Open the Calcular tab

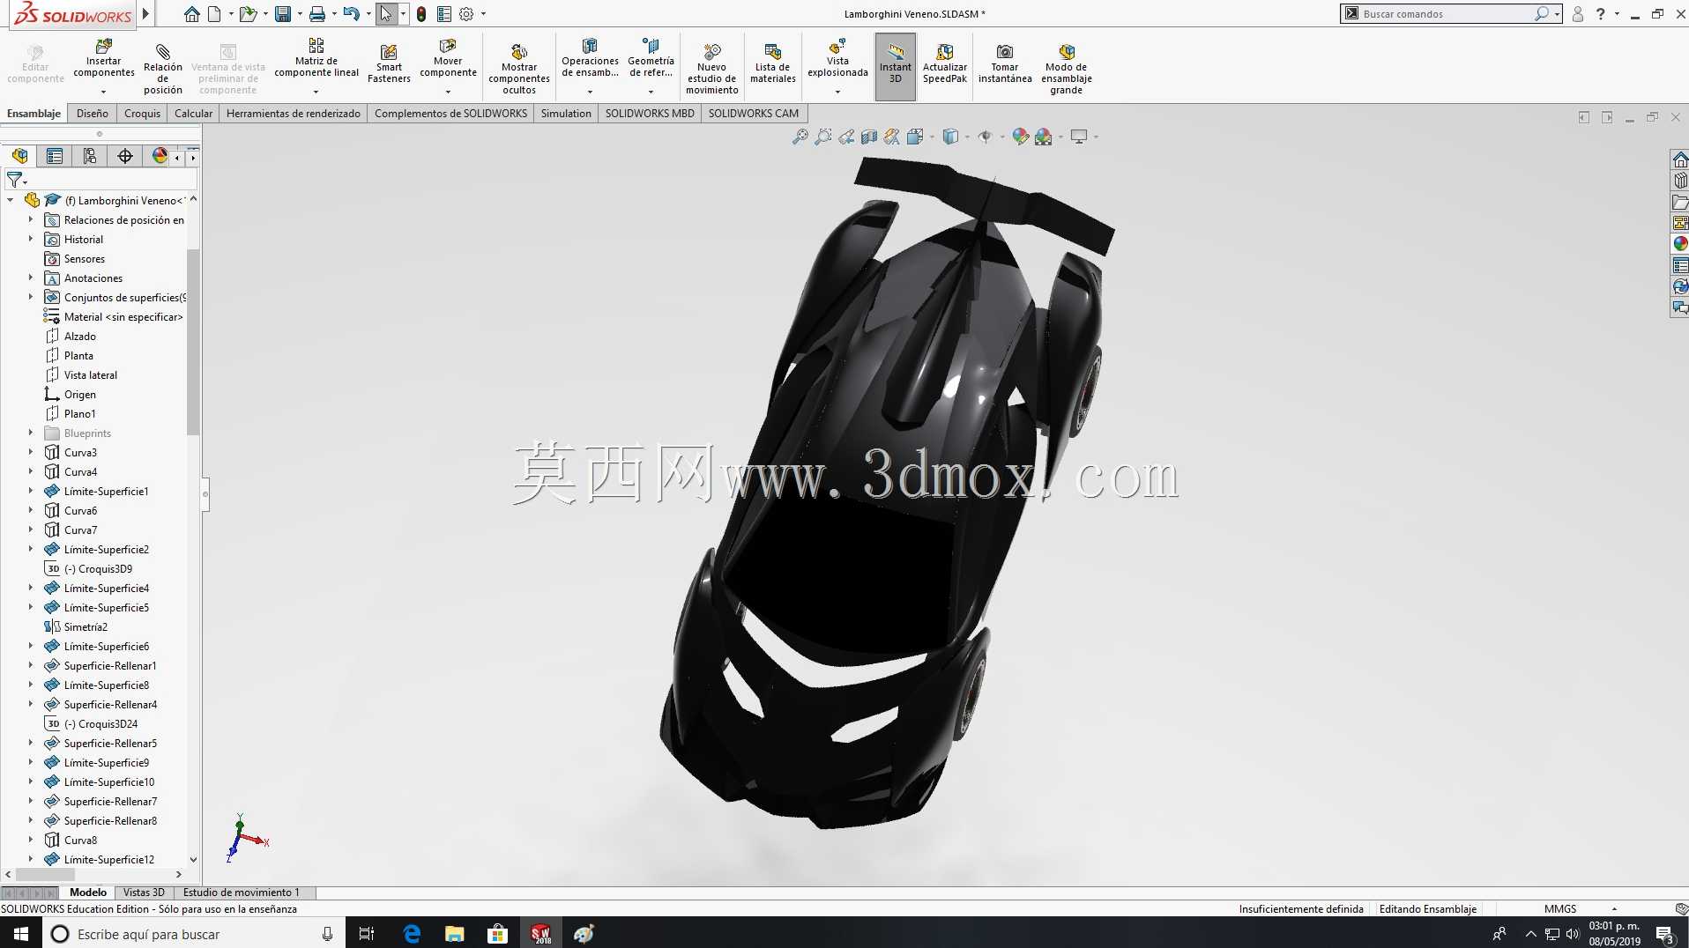coord(194,114)
